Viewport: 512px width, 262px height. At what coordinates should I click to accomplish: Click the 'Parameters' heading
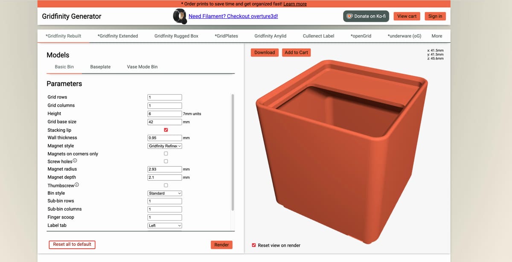[64, 84]
